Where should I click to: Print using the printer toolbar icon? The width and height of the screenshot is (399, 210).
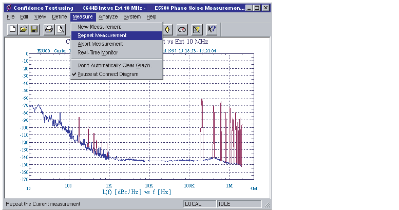(x=49, y=30)
